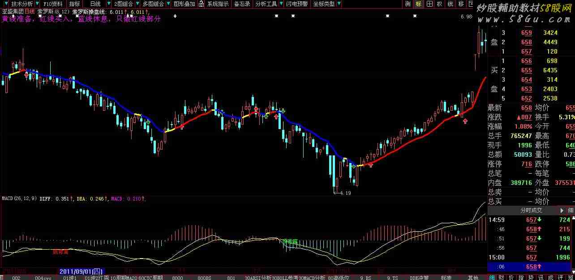The width and height of the screenshot is (575, 280).
Task: Open the 指标 indicator menu
Action: tap(75, 4)
